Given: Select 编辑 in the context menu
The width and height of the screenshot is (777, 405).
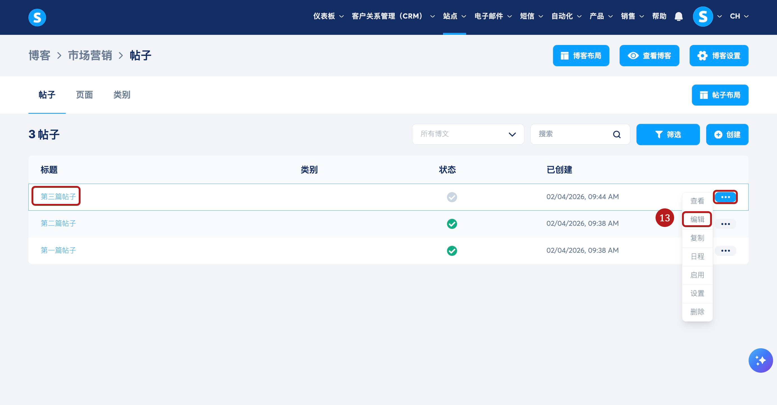Looking at the screenshot, I should [x=697, y=219].
